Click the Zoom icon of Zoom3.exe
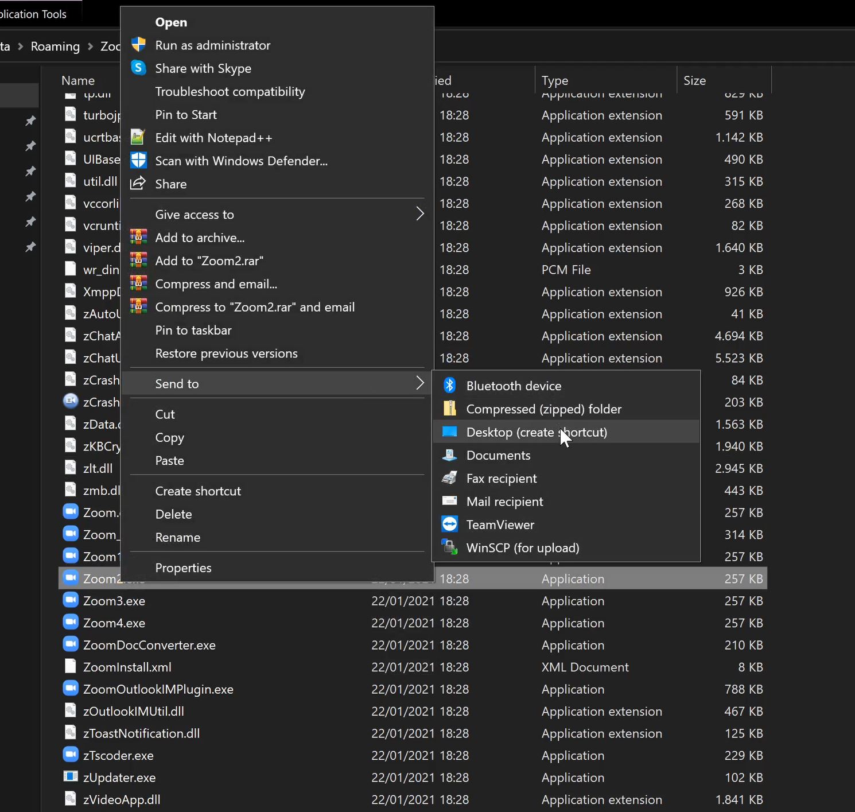 (71, 600)
